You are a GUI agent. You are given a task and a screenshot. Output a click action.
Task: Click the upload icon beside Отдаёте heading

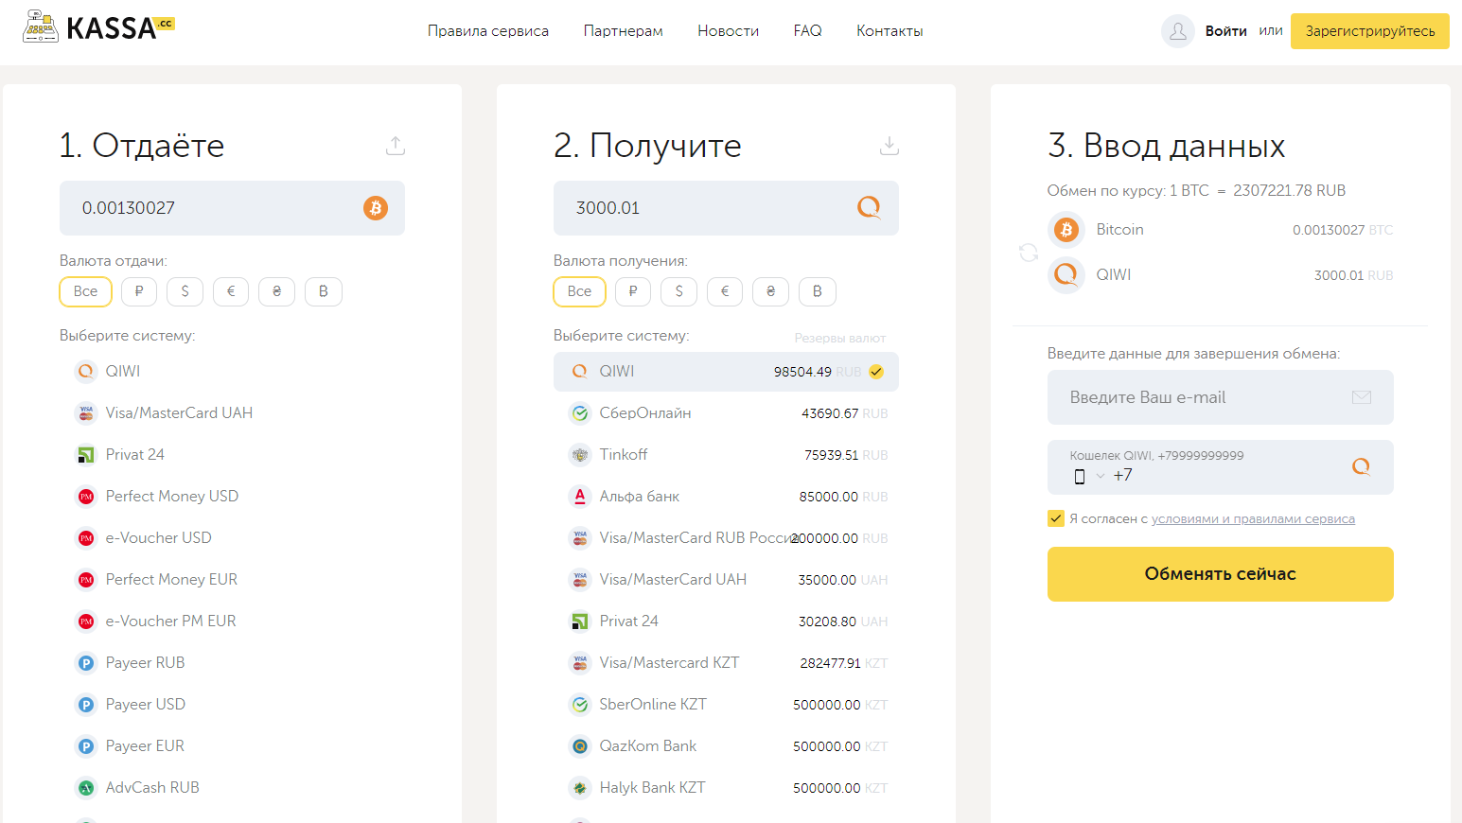coord(396,146)
